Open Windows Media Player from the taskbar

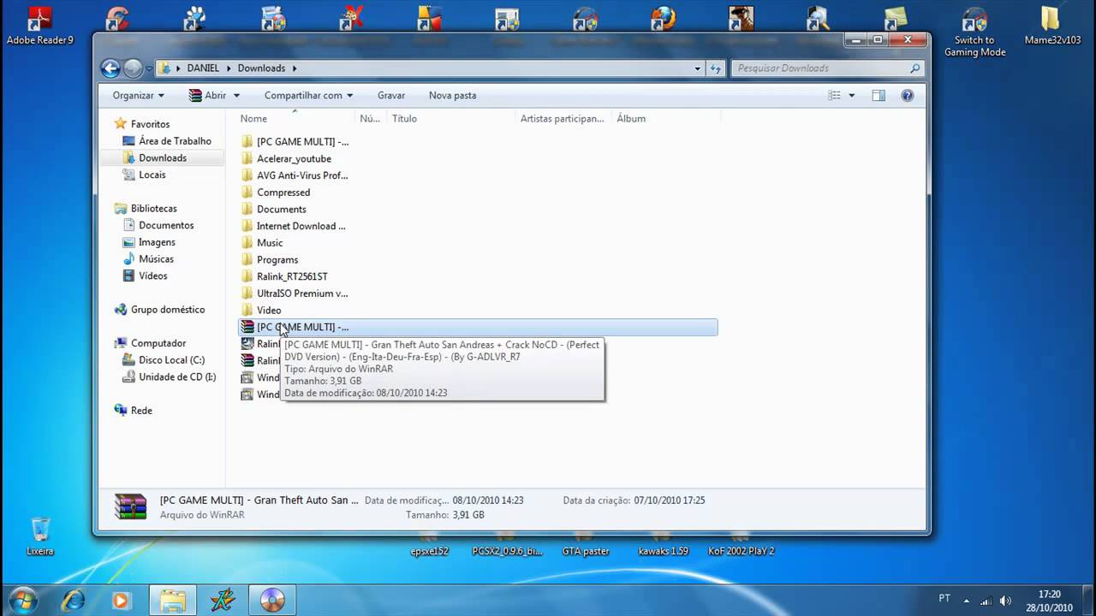click(121, 601)
